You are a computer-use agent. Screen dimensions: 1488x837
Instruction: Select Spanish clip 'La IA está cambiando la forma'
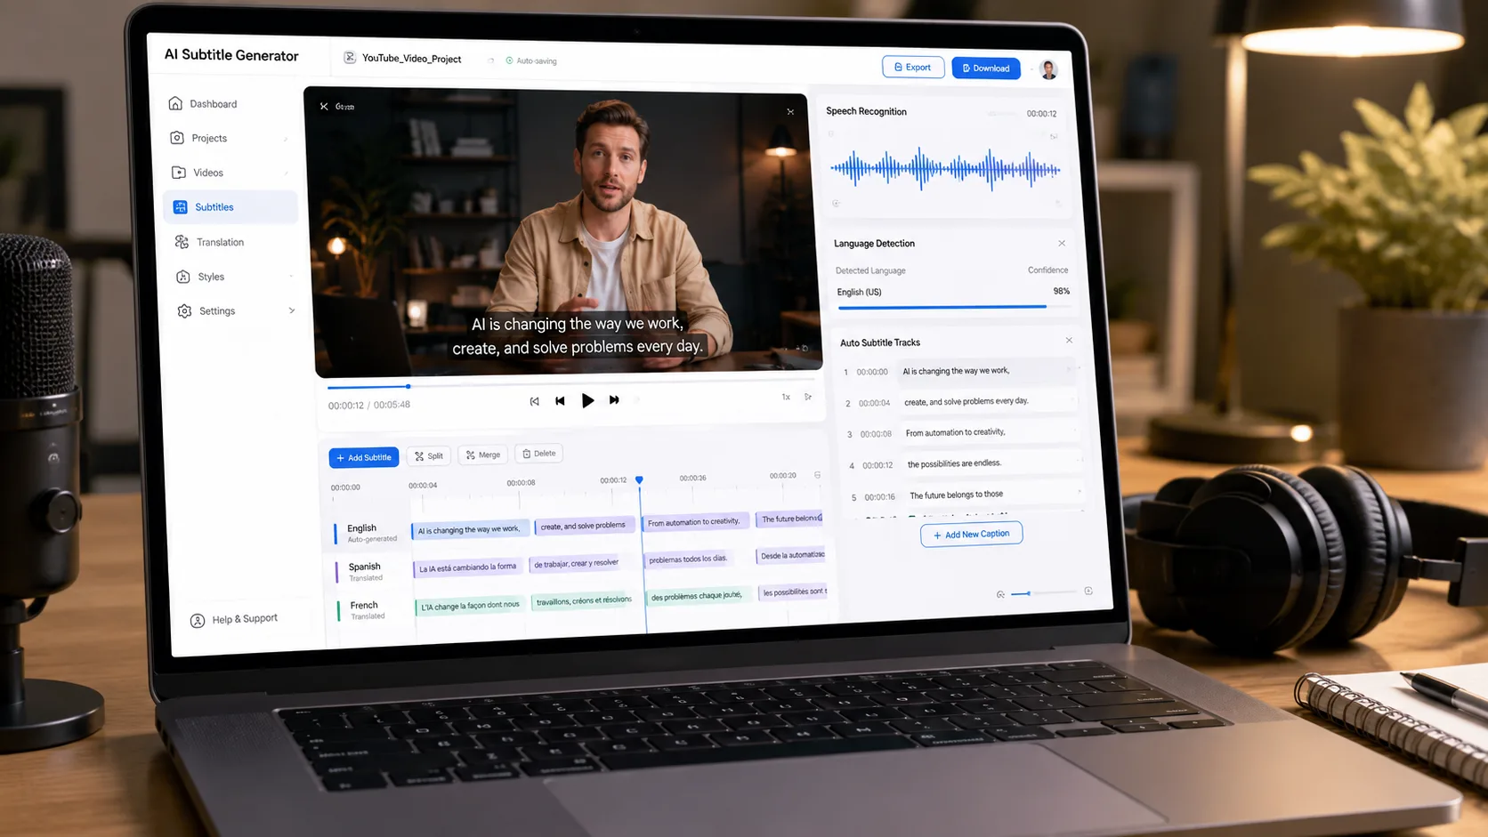tap(467, 567)
